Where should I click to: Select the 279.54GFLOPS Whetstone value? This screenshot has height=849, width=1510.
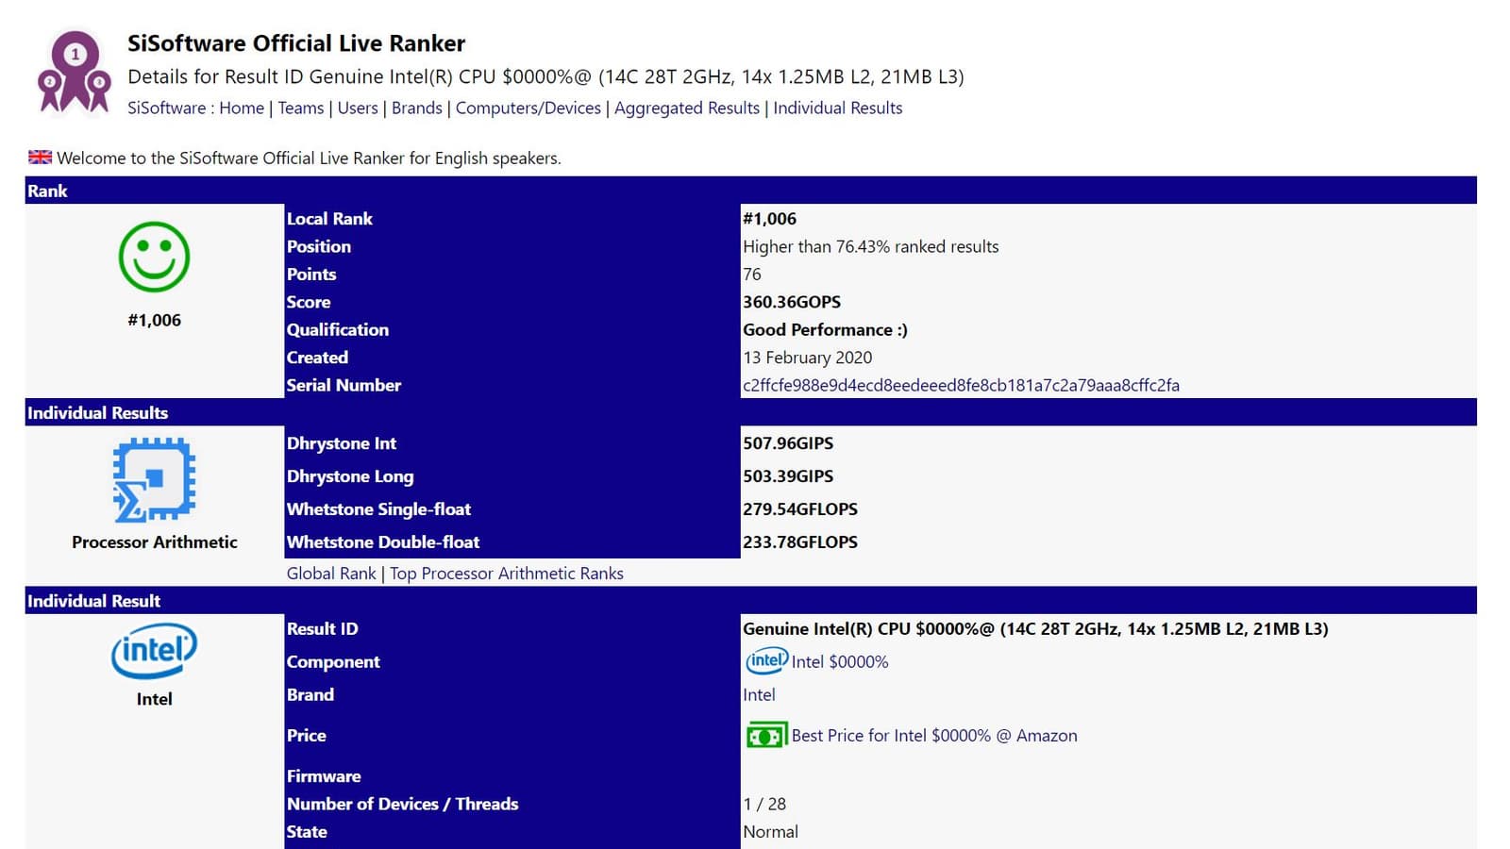pos(800,509)
